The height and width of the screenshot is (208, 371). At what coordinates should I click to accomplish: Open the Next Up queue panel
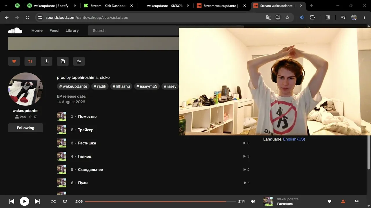tap(357, 201)
